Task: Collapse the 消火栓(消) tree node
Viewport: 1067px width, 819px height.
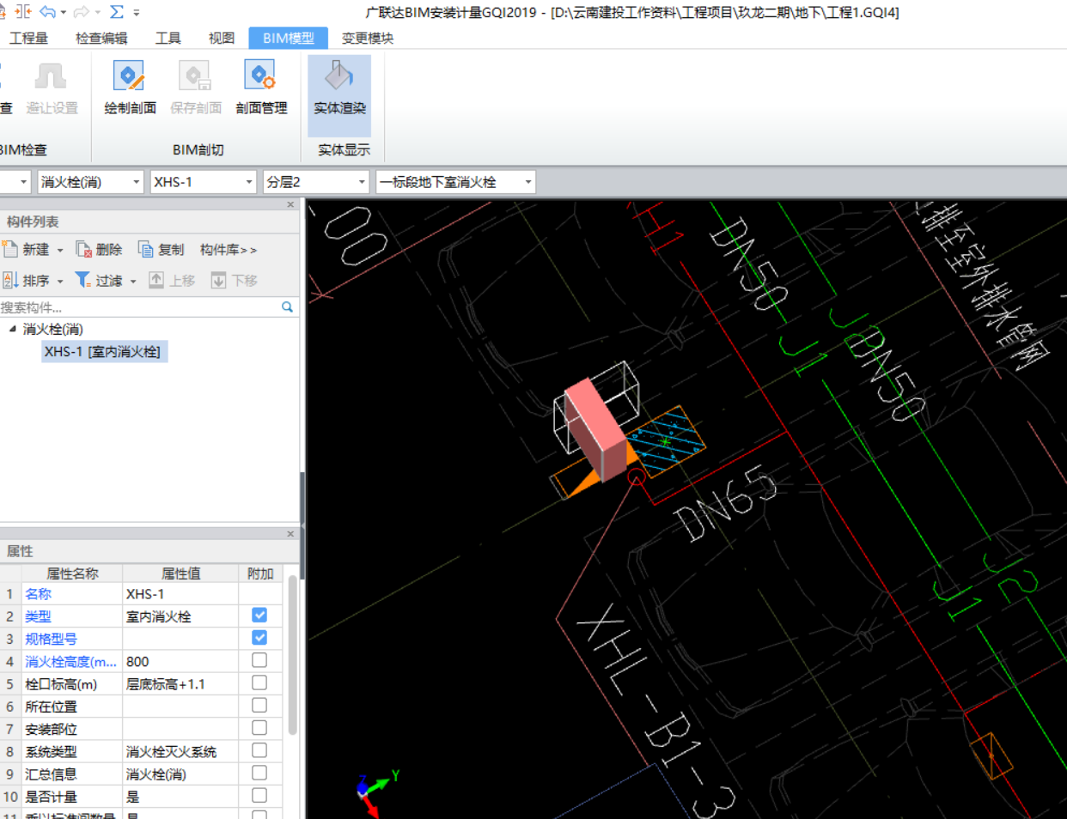Action: [x=13, y=329]
